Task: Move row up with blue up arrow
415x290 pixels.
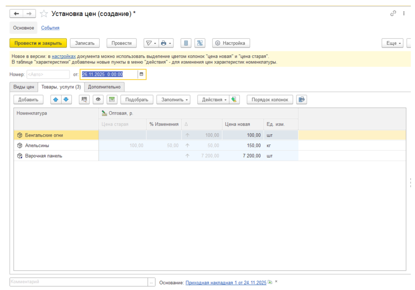Action: pos(56,99)
